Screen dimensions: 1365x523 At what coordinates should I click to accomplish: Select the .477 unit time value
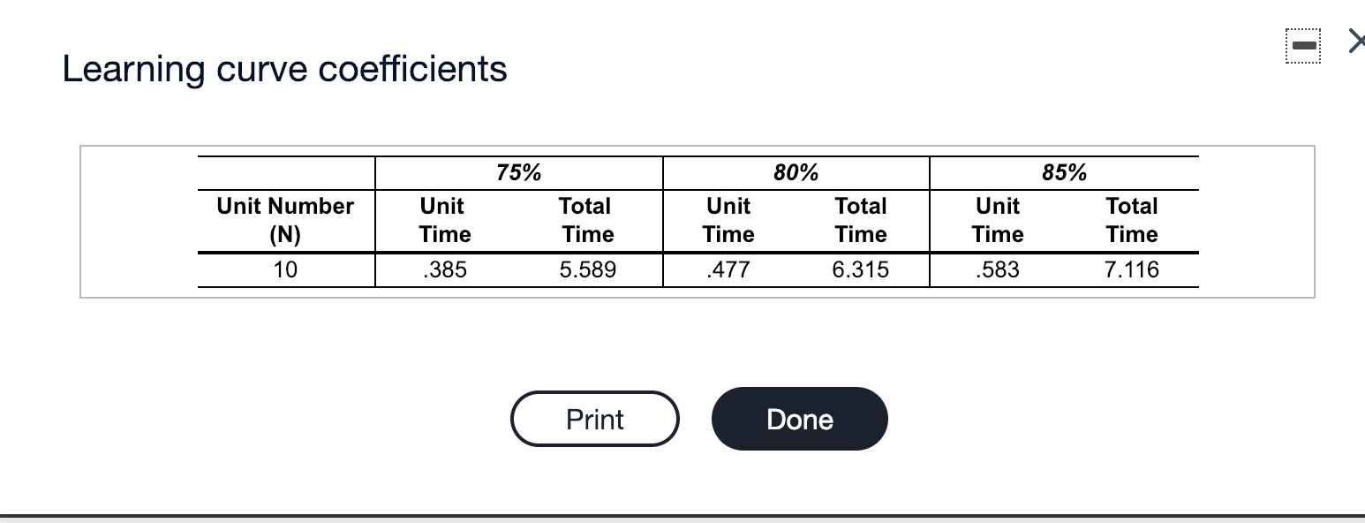728,269
